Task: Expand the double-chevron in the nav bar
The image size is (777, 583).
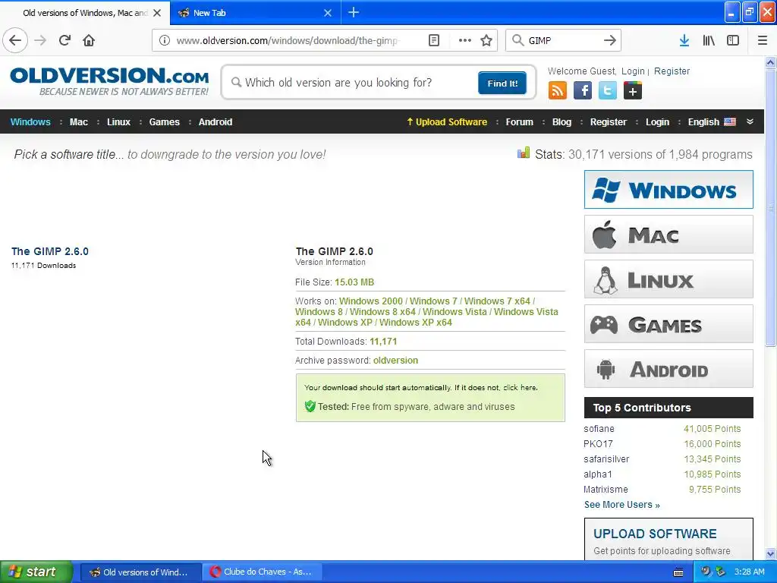Action: [750, 121]
